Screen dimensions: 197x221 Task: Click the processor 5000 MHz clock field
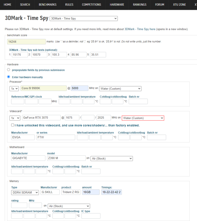pos(79,88)
